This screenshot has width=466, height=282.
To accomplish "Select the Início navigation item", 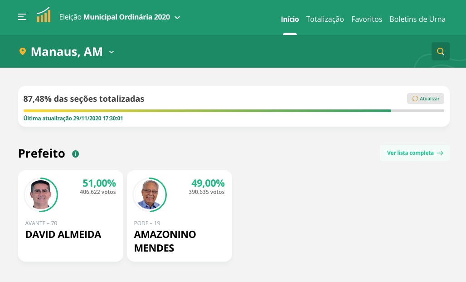I will pos(290,19).
